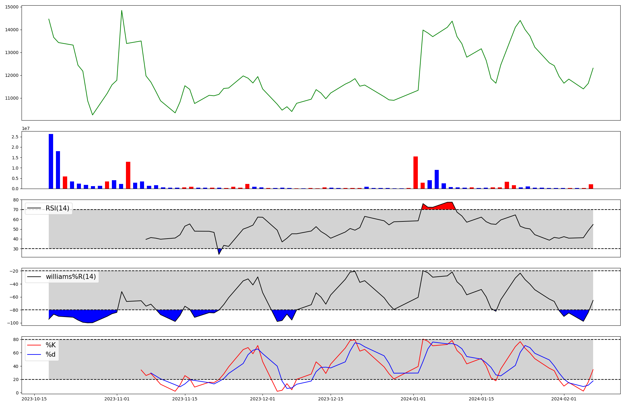Click the RSI(14) legend label
This screenshot has width=625, height=406.
[57, 208]
